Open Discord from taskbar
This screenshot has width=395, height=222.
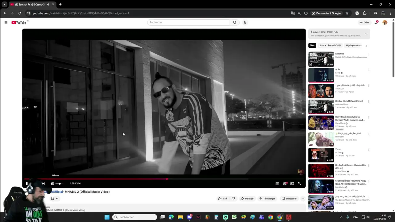coord(189,217)
